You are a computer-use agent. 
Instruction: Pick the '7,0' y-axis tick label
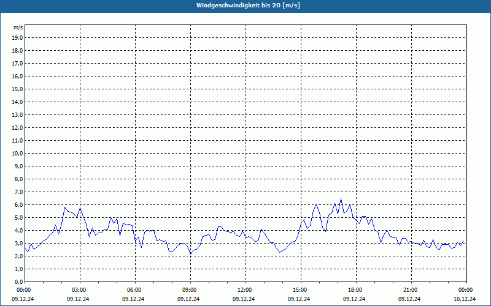tap(19, 192)
